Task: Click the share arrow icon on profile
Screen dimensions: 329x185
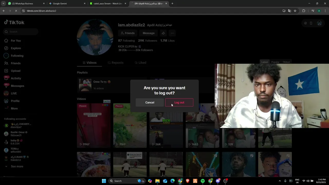Action: tap(163, 33)
